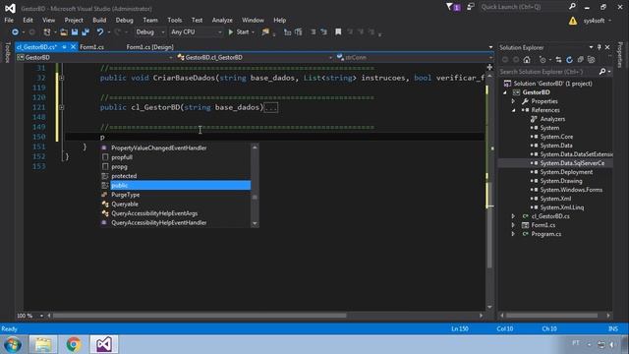Screen dimensions: 629x354
Task: Open the Toolbox side panel tab
Action: (x=7, y=52)
